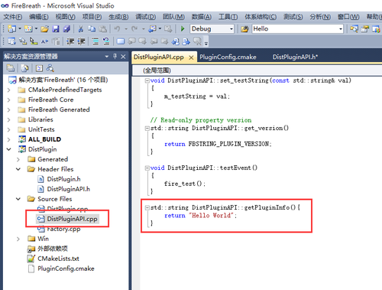Start debugging with the green play icon
This screenshot has width=382, height=290.
183,29
